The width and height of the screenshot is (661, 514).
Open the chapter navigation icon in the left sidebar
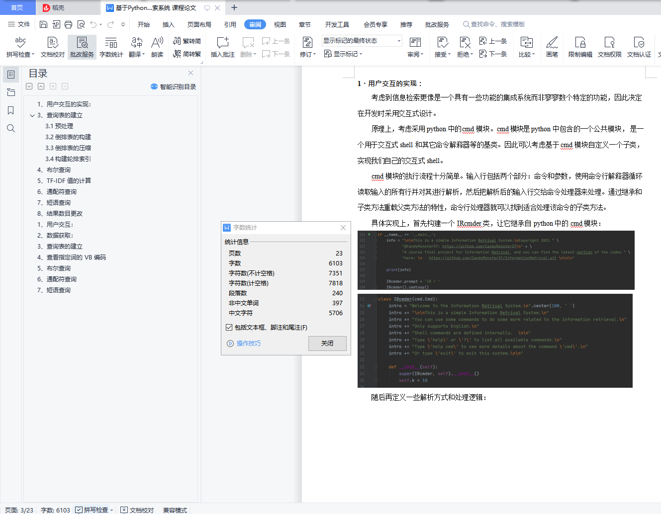(x=11, y=92)
